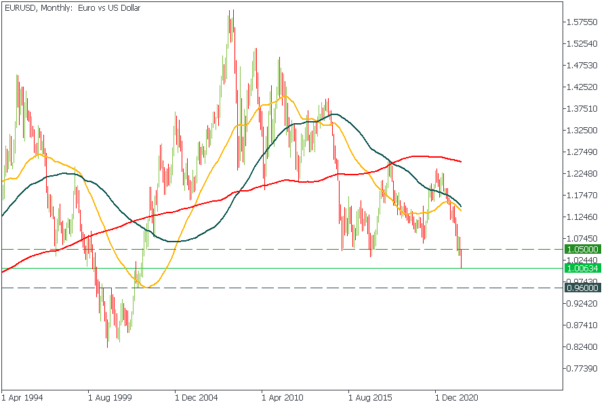Image resolution: width=610 pixels, height=406 pixels.
Task: Select the 1 Aug 2015 date label
Action: click(370, 398)
